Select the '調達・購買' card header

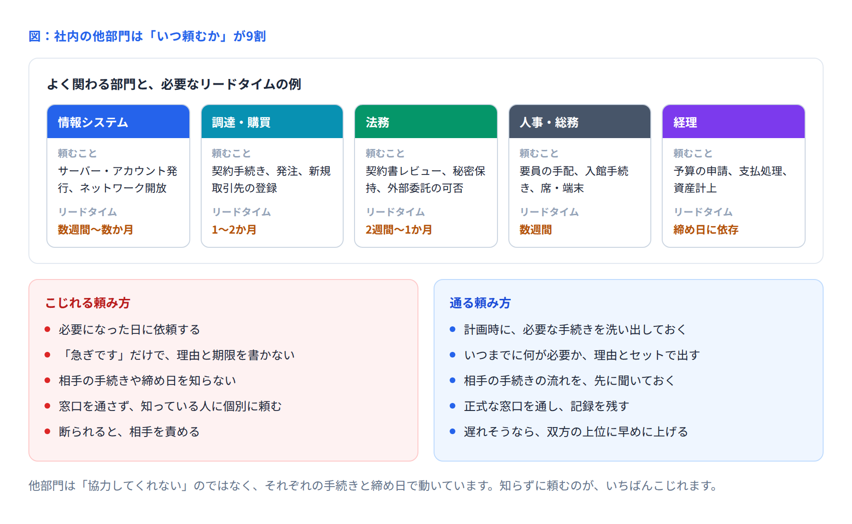pos(272,122)
